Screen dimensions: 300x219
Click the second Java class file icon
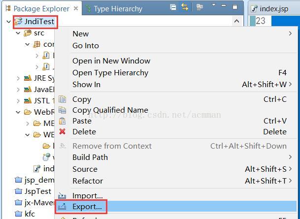(x=46, y=67)
